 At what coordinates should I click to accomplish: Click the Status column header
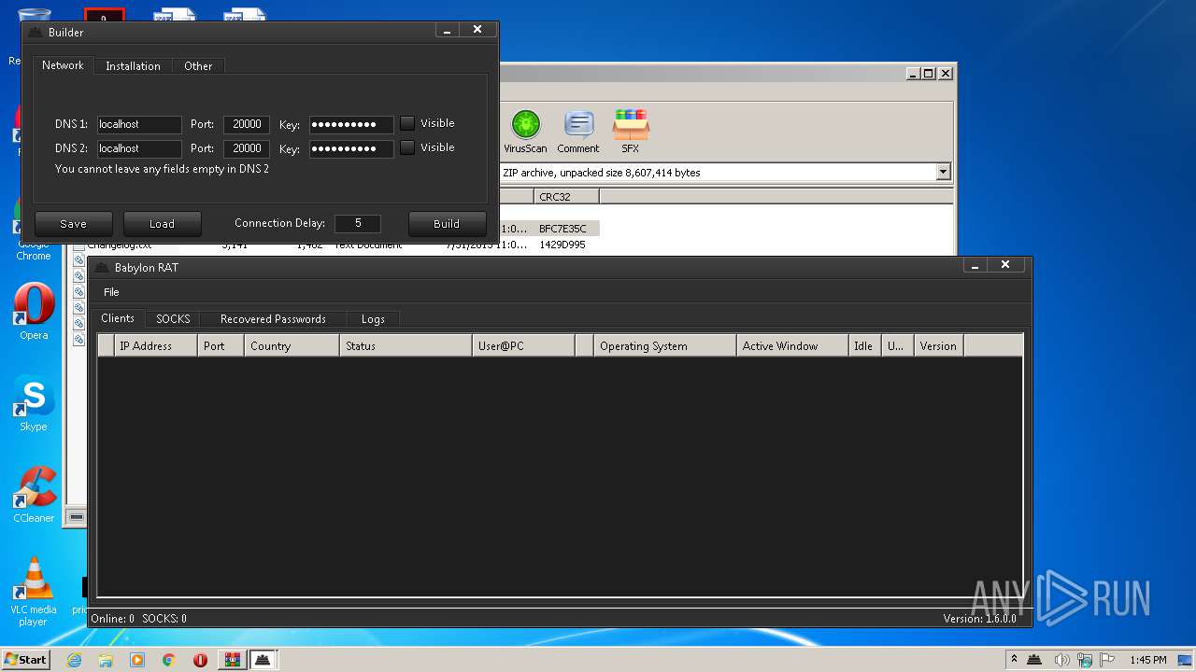(x=406, y=345)
